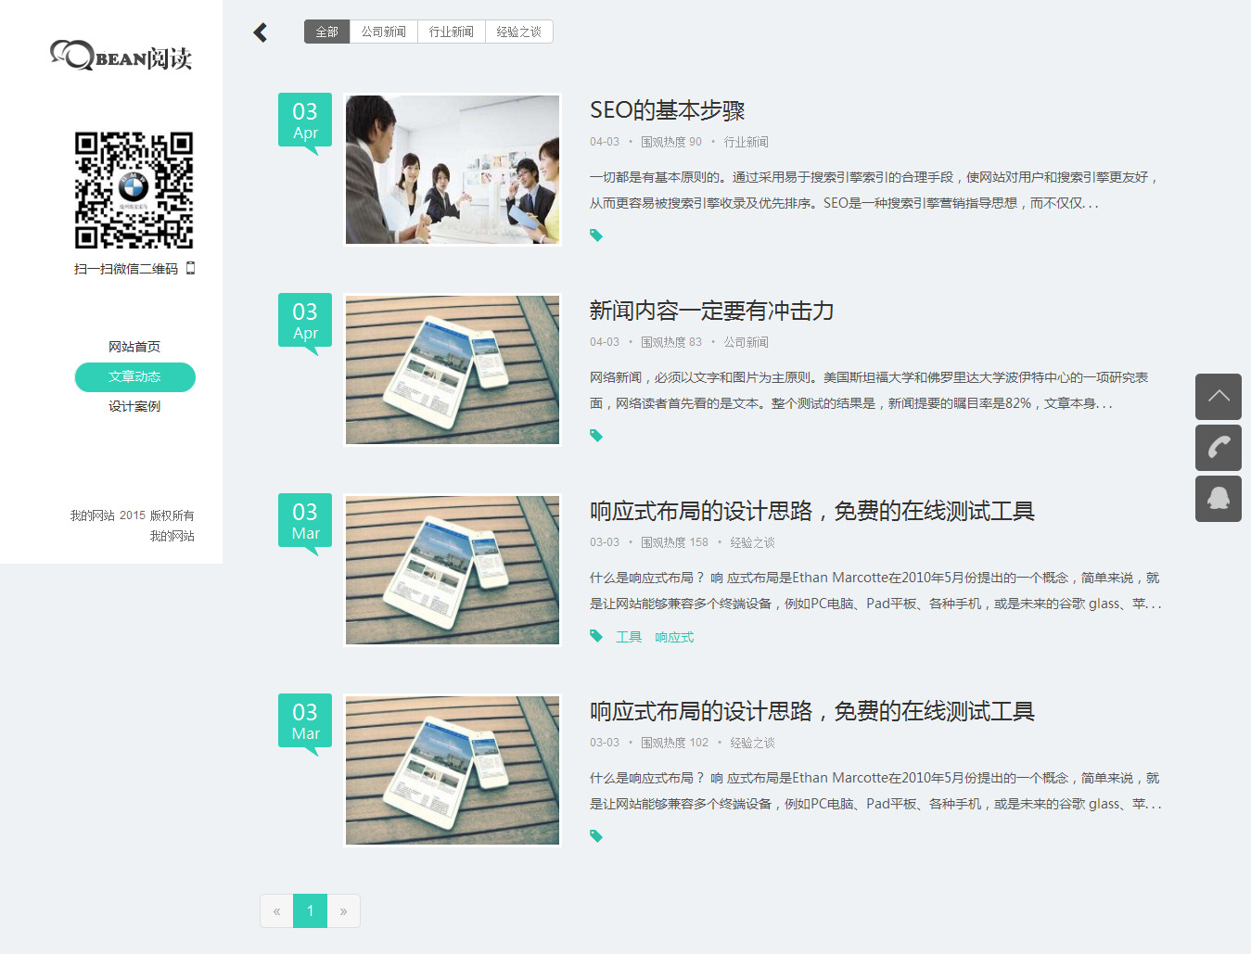Image resolution: width=1251 pixels, height=954 pixels.
Task: Click the QQ penguin chat icon
Action: pyautogui.click(x=1218, y=499)
